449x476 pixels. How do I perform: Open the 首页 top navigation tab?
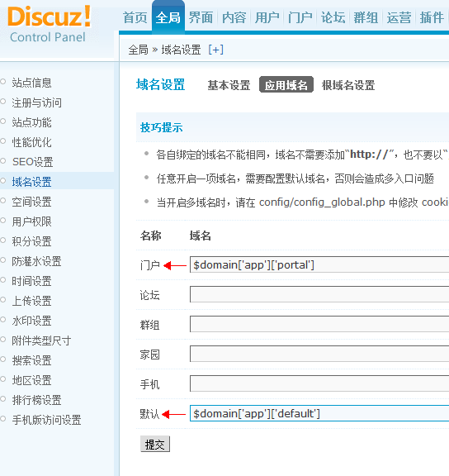pyautogui.click(x=135, y=17)
